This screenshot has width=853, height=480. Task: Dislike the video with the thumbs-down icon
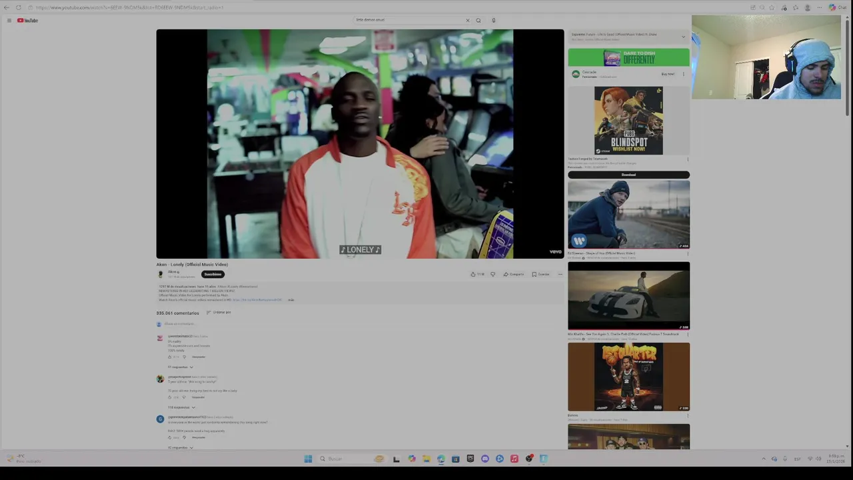(x=492, y=274)
